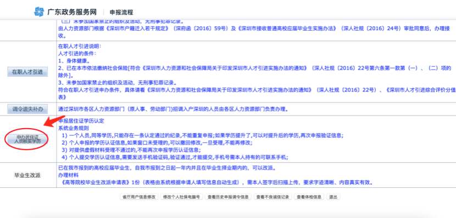Click the 办理材料 text under 毕业生改派
The width and height of the screenshot is (456, 218).
click(68, 175)
